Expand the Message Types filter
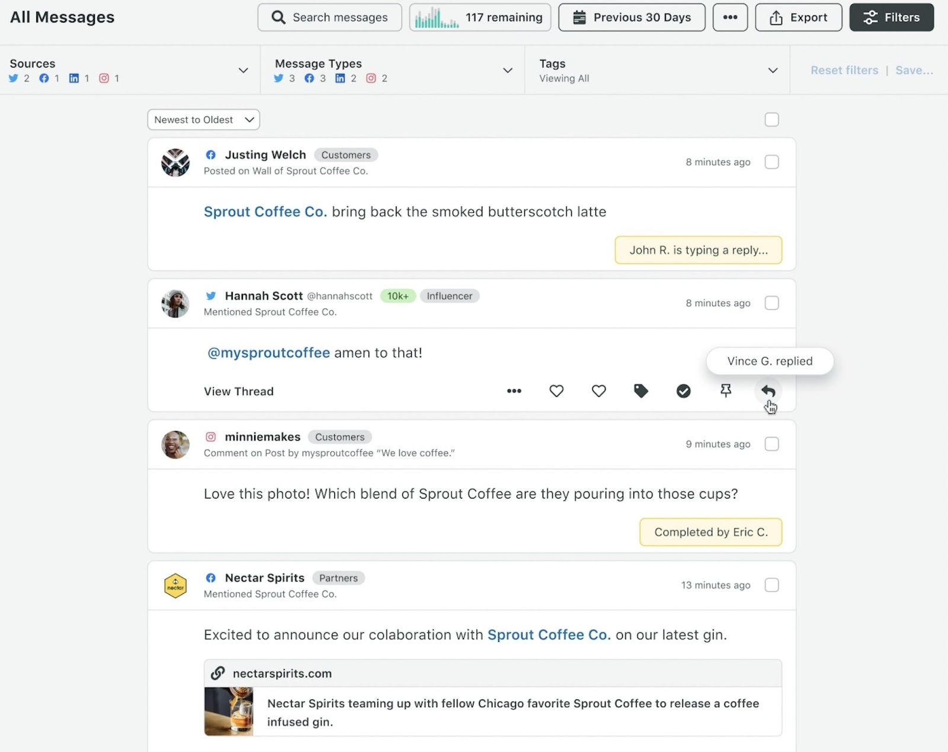948x752 pixels. (507, 70)
